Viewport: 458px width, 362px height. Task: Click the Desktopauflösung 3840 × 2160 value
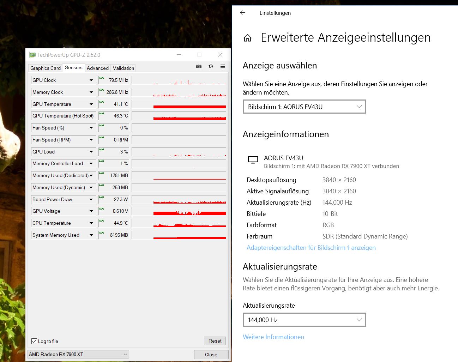click(339, 180)
